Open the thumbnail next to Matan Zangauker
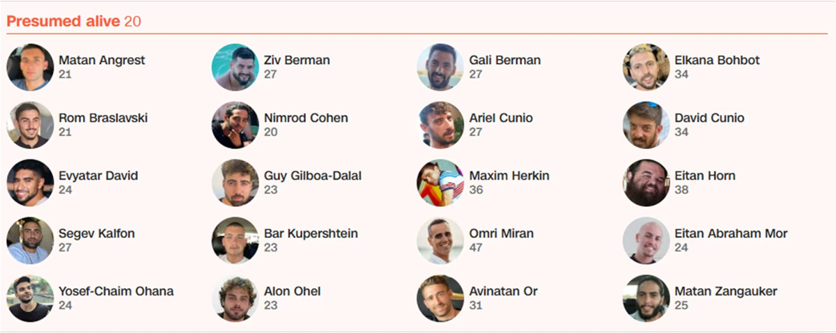Image resolution: width=836 pixels, height=333 pixels. click(646, 298)
